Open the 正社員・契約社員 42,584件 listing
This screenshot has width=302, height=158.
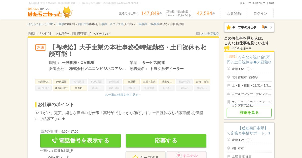(191, 14)
